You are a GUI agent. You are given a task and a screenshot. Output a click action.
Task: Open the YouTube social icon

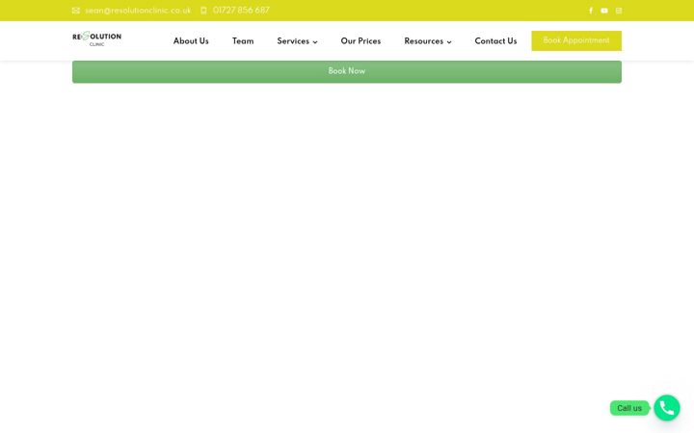pyautogui.click(x=604, y=11)
